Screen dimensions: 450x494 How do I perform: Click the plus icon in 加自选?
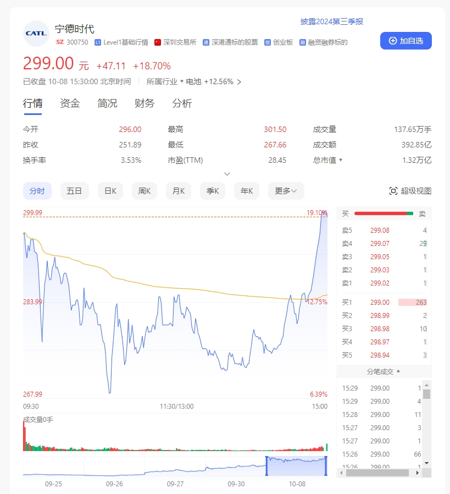point(393,41)
